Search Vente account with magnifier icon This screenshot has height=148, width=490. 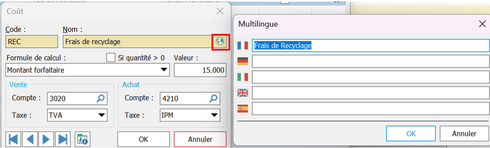coord(101,98)
